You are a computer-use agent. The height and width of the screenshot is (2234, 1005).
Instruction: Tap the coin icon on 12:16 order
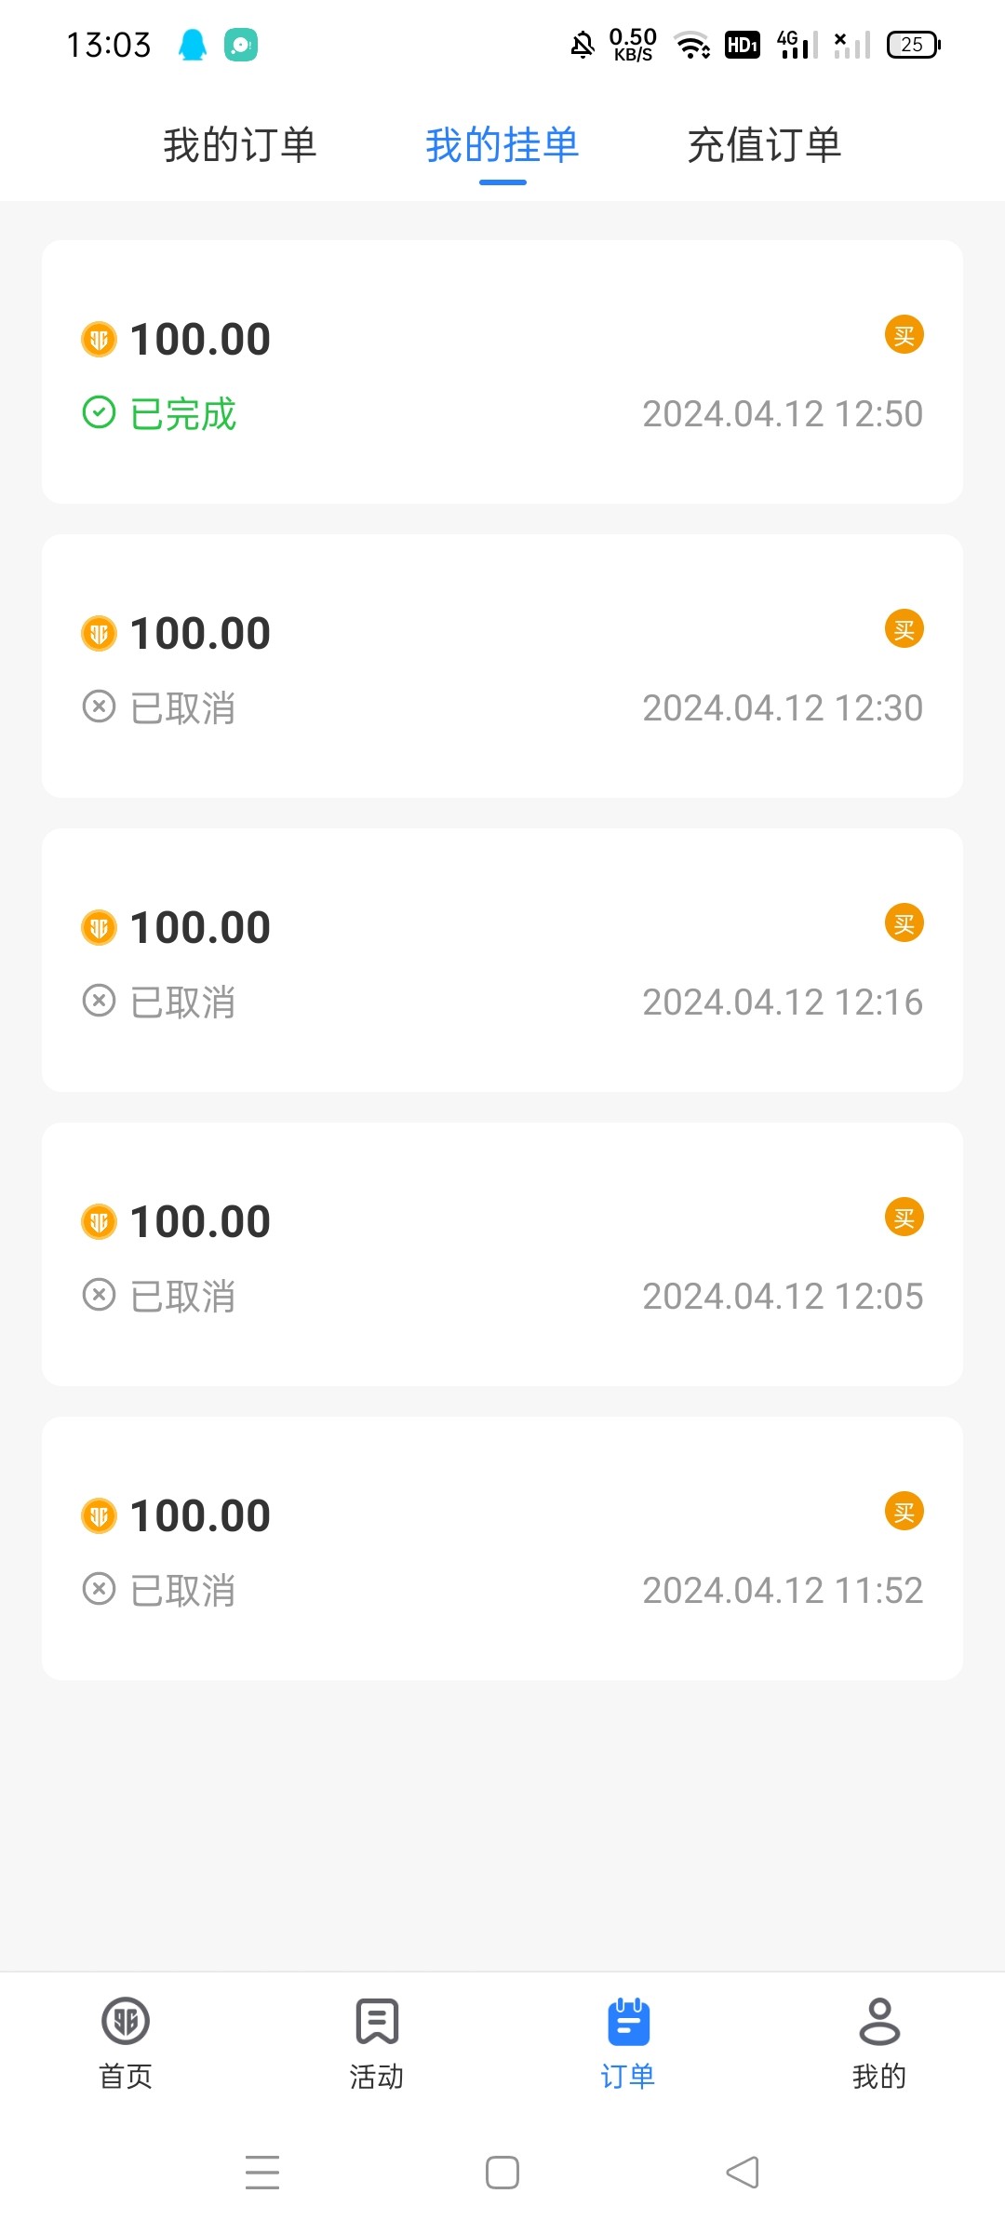pos(99,927)
